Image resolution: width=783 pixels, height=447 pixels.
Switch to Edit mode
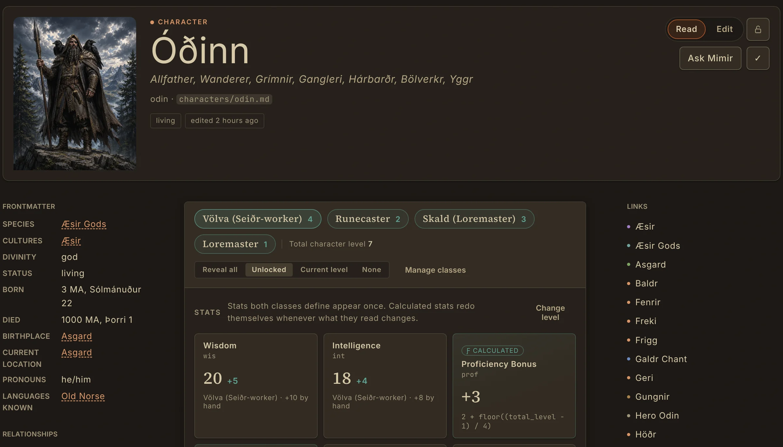click(724, 29)
